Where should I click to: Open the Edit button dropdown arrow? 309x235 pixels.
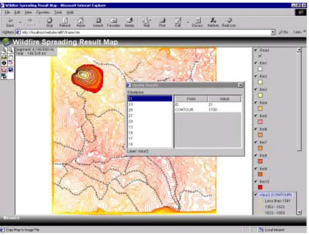pos(187,22)
